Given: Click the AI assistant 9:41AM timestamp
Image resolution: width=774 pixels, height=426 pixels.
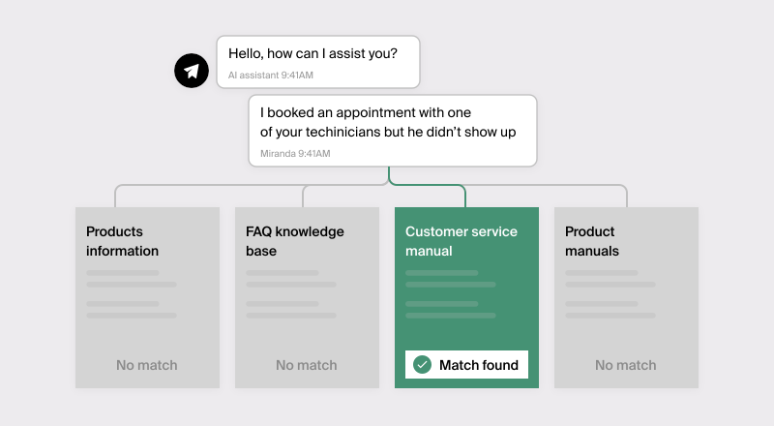Looking at the screenshot, I should point(271,75).
